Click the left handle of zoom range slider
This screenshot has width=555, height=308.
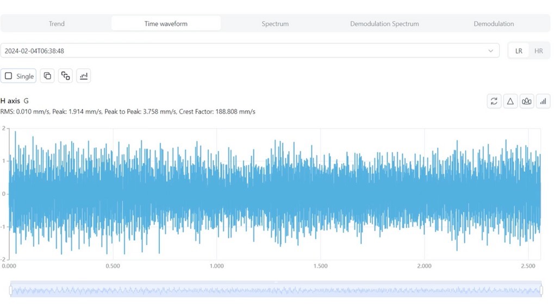point(11,291)
